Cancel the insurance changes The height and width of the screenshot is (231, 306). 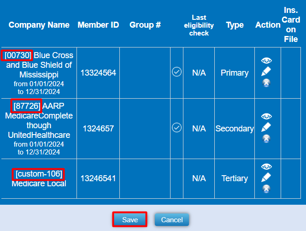point(172,219)
